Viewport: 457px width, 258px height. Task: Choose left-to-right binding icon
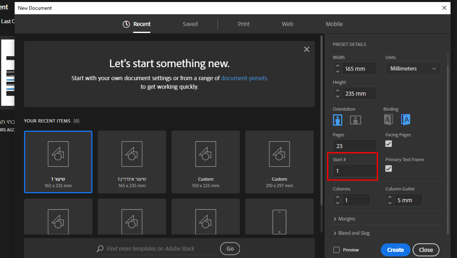388,119
